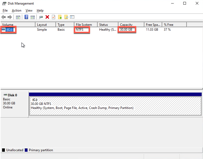Sort by the Volume column header

pos(18,24)
